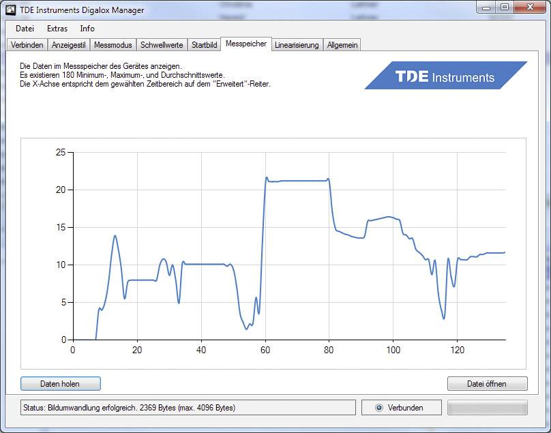
Task: Open the Datei menu
Action: [26, 29]
